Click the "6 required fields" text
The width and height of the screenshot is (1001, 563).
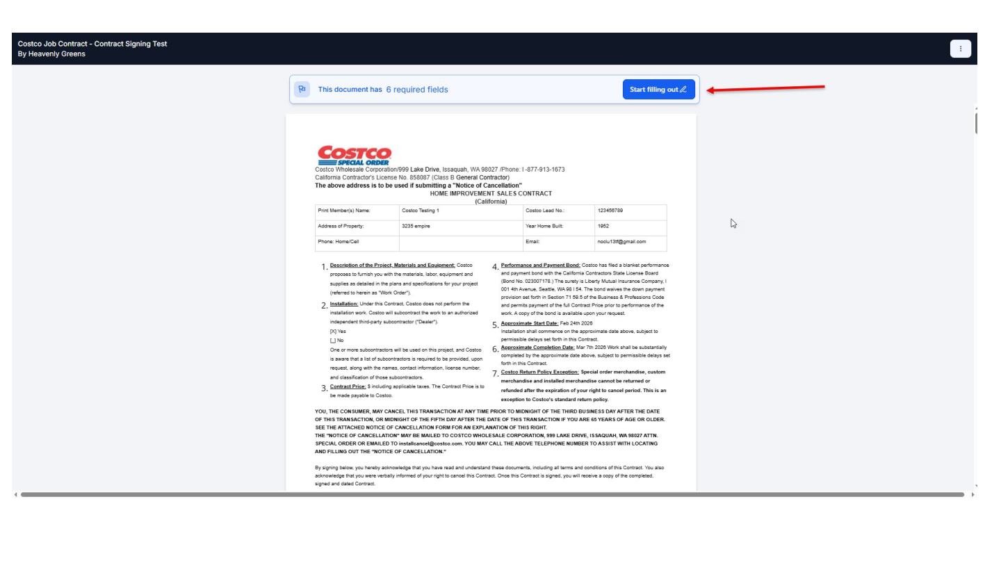coord(417,90)
